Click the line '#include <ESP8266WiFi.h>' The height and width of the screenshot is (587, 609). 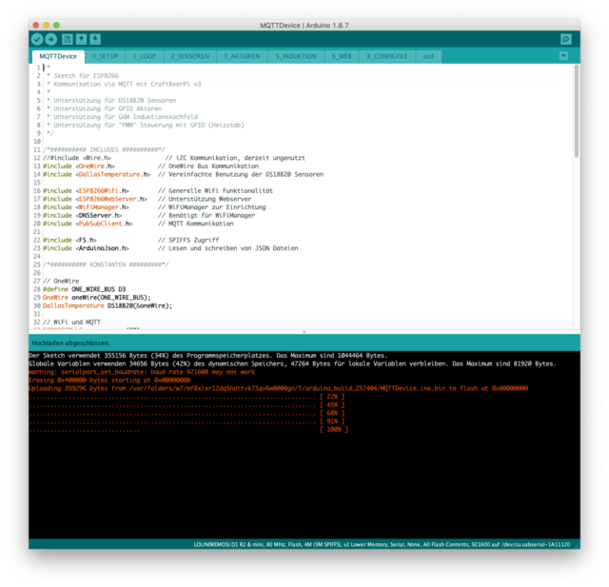click(x=86, y=190)
